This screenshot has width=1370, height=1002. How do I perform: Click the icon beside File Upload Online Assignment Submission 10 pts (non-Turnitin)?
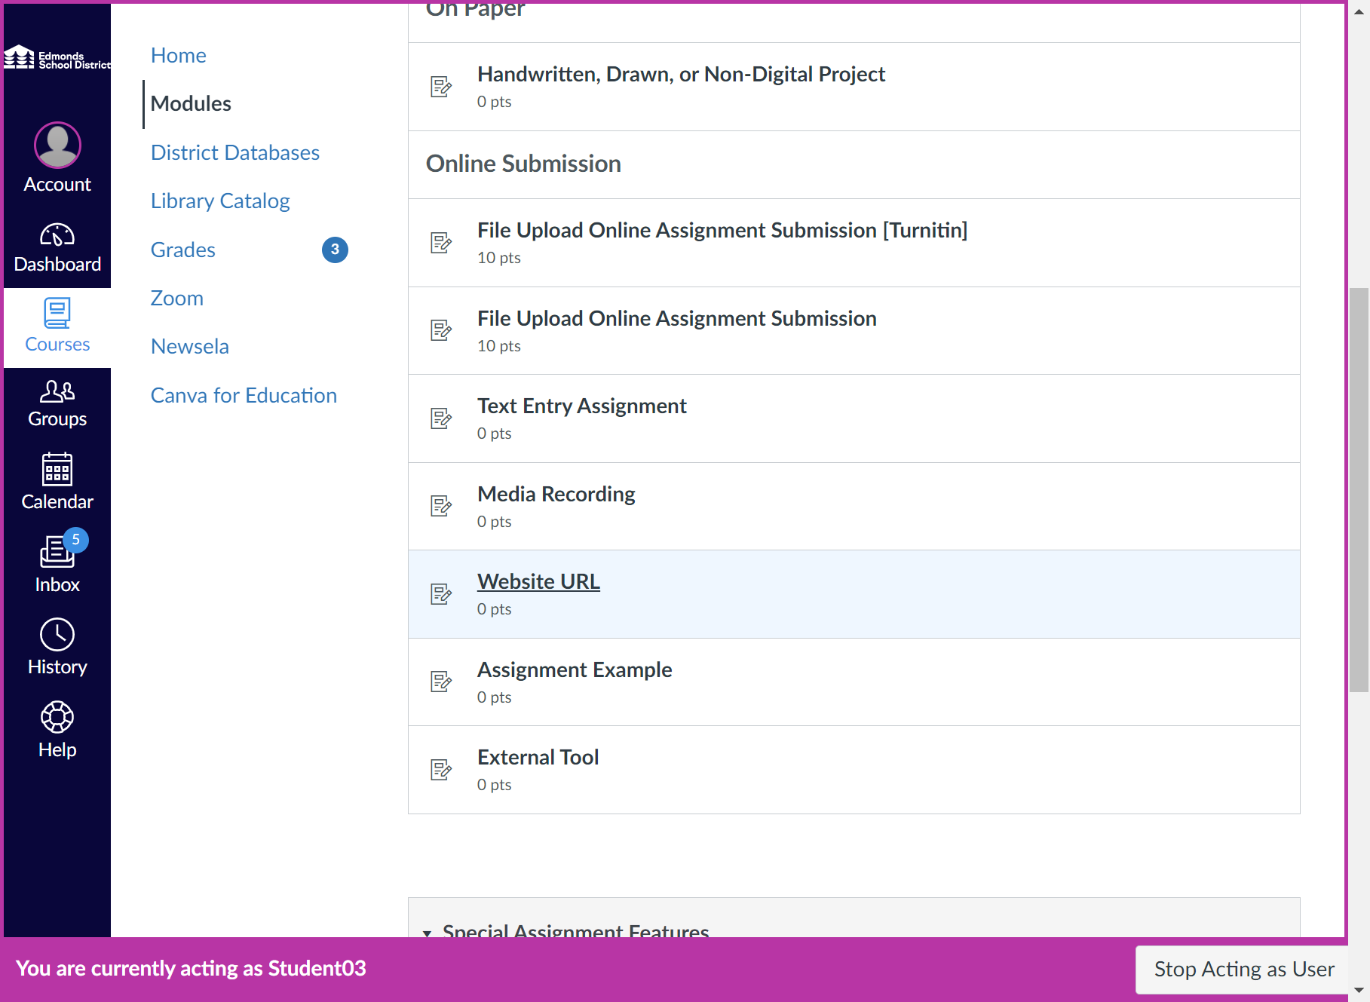pos(441,330)
